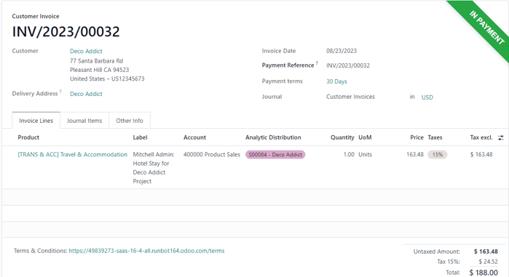This screenshot has width=509, height=277.
Task: Click the Payment Reference help question mark
Action: click(x=317, y=63)
